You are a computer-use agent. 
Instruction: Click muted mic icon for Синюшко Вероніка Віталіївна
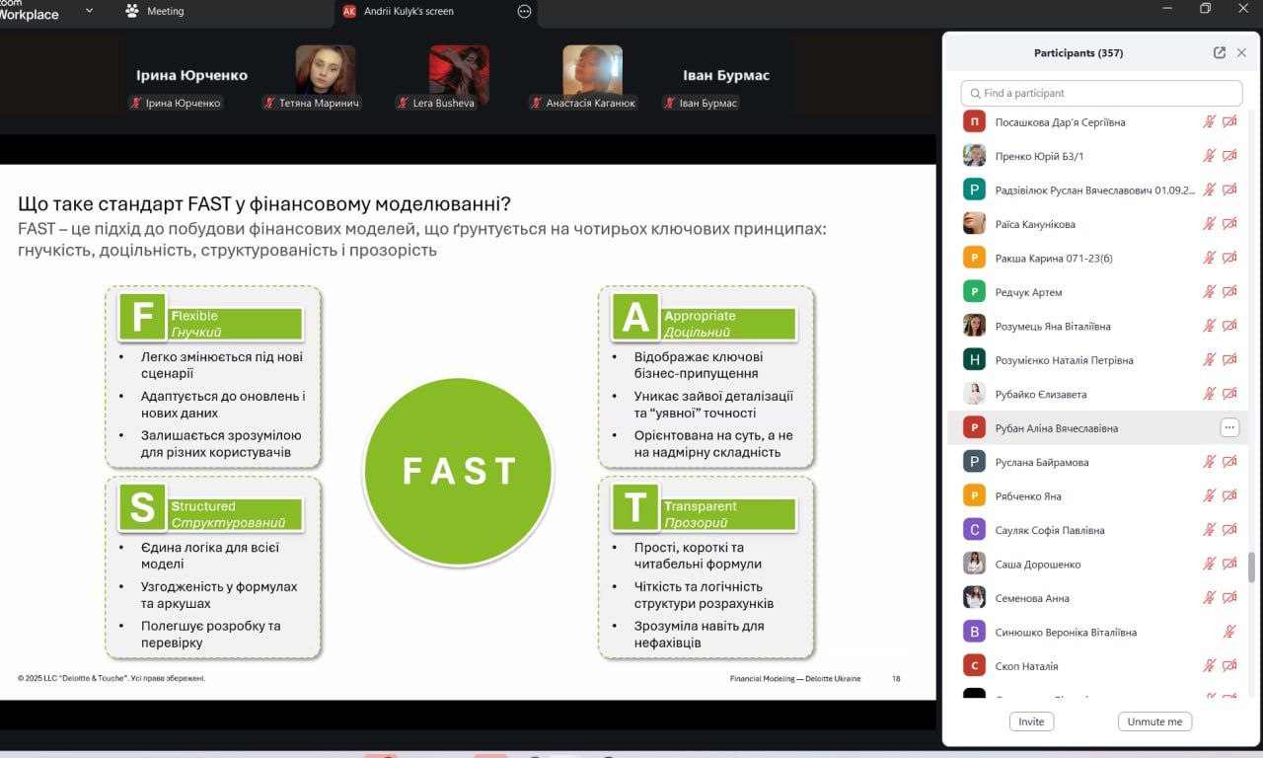[x=1229, y=632]
